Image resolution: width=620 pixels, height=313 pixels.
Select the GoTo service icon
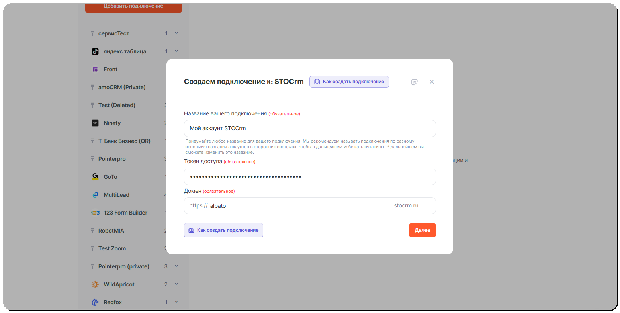point(95,176)
